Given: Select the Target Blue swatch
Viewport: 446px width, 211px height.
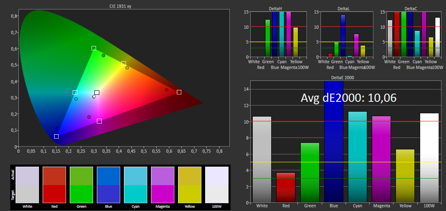Looking at the screenshot, I should click(x=108, y=194).
